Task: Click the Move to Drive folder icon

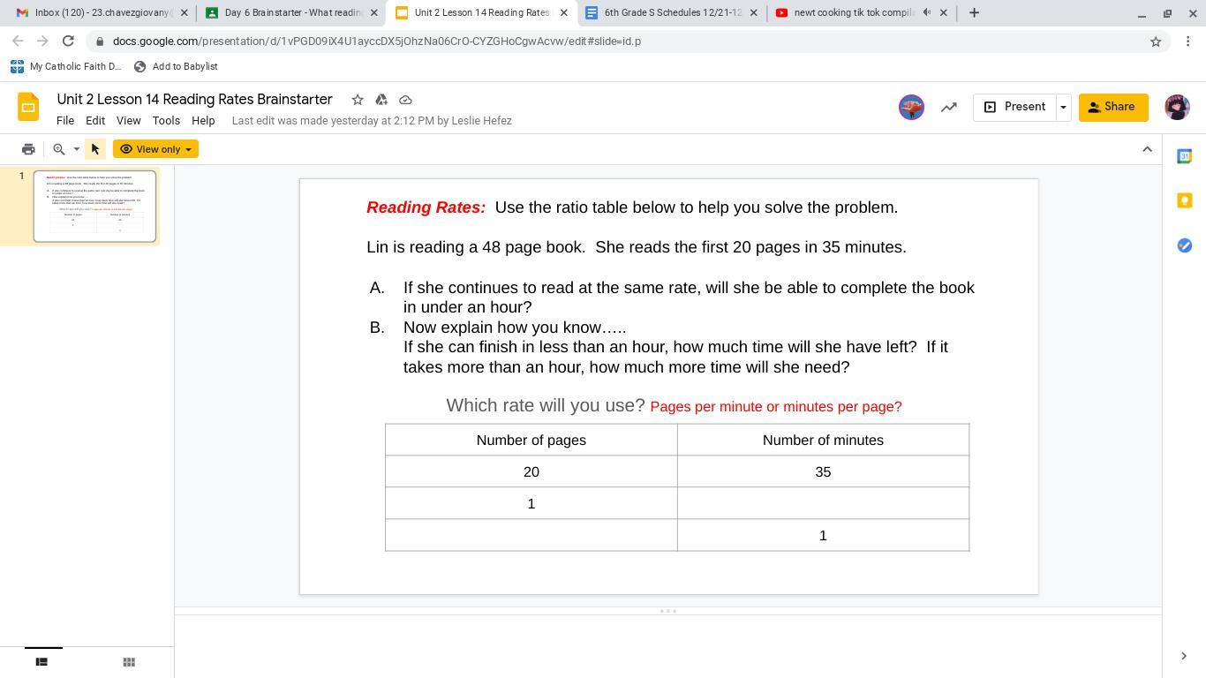Action: (x=381, y=100)
